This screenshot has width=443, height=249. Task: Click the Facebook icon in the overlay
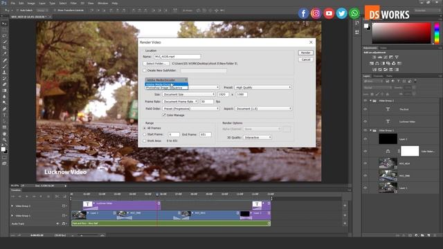pos(303,13)
